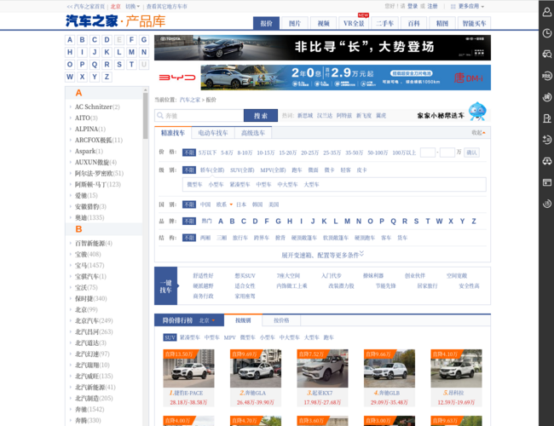This screenshot has width=554, height=426.
Task: Select letter Q tile in brand index
Action: coord(95,65)
